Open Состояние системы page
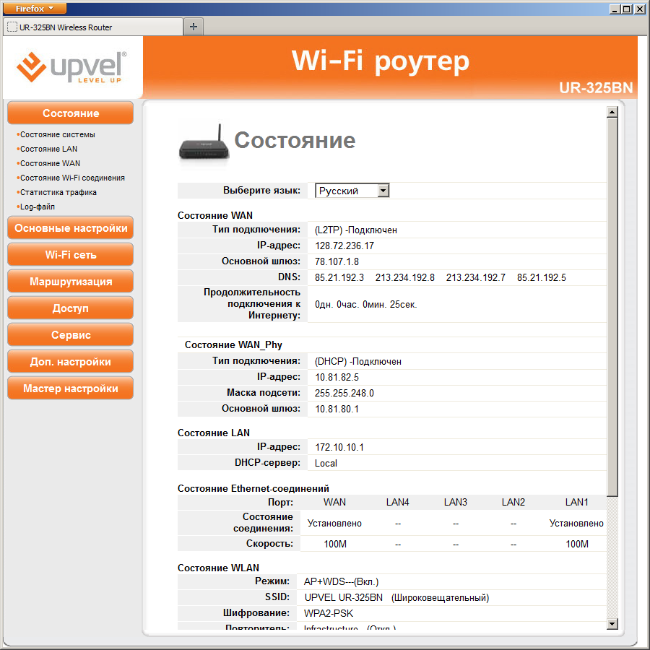 [x=57, y=134]
